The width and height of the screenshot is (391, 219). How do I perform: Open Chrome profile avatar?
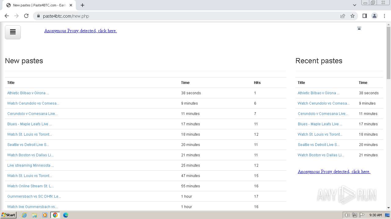pyautogui.click(x=374, y=16)
